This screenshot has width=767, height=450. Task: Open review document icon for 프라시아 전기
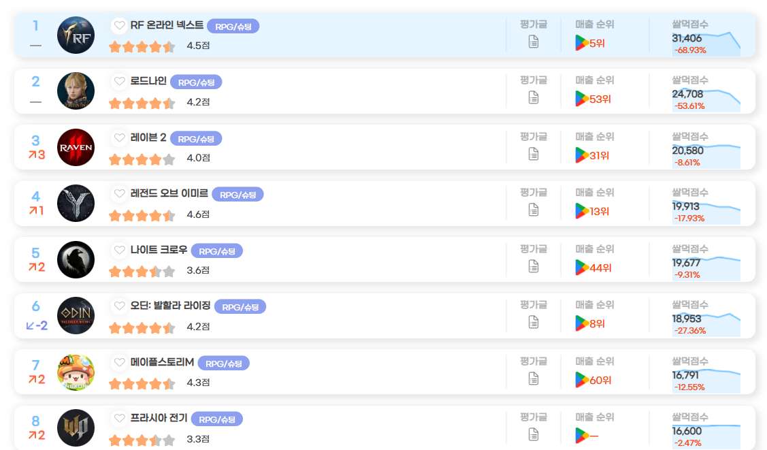click(x=534, y=434)
